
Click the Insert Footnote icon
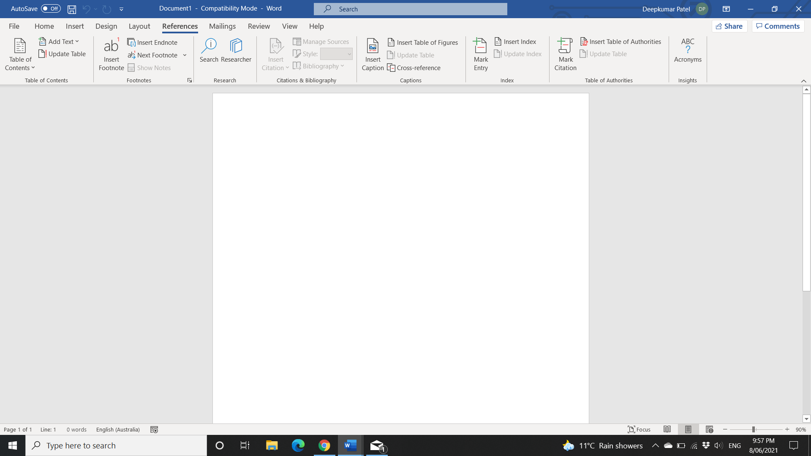coord(111,46)
